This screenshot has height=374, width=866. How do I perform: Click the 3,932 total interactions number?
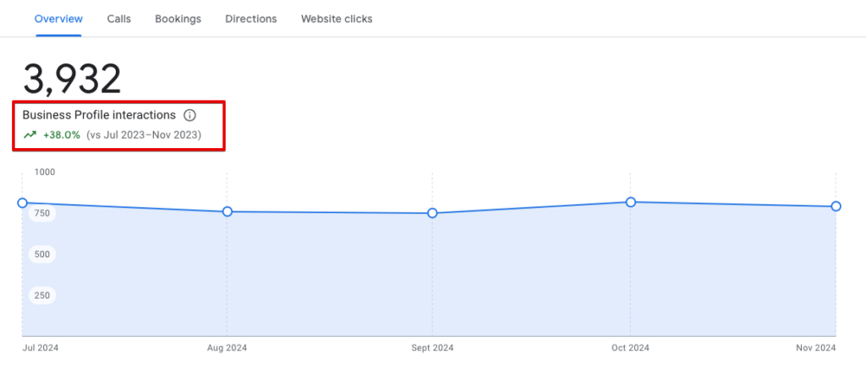pos(73,79)
